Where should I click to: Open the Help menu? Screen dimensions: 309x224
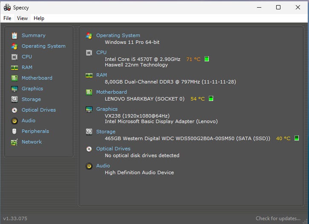click(x=39, y=18)
